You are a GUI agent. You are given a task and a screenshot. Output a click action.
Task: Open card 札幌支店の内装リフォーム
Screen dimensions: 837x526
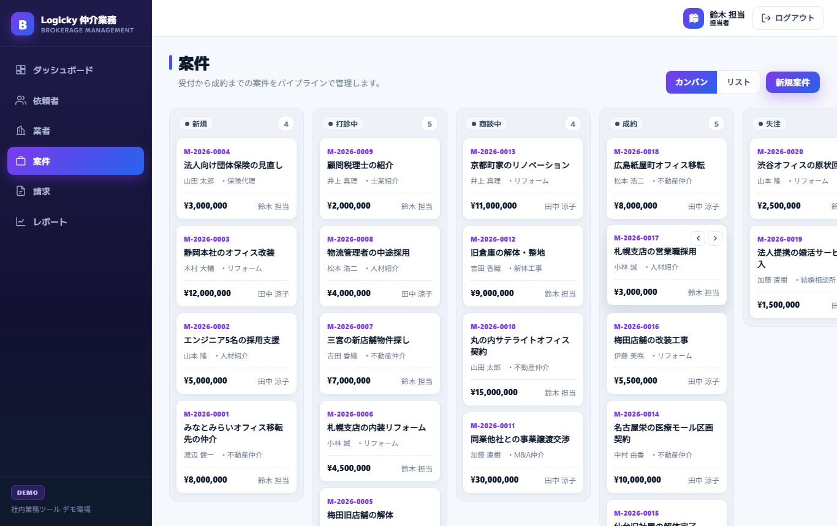coord(380,441)
